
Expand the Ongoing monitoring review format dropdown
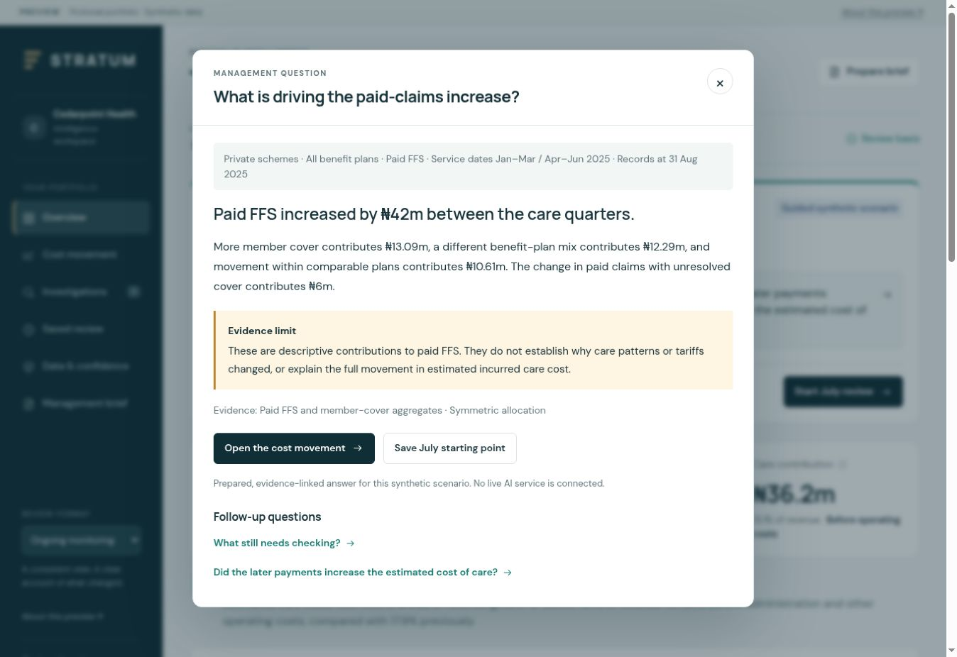81,540
